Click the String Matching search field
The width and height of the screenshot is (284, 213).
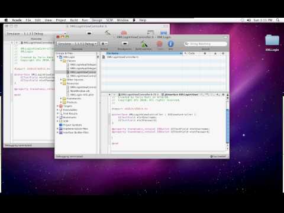pos(206,44)
